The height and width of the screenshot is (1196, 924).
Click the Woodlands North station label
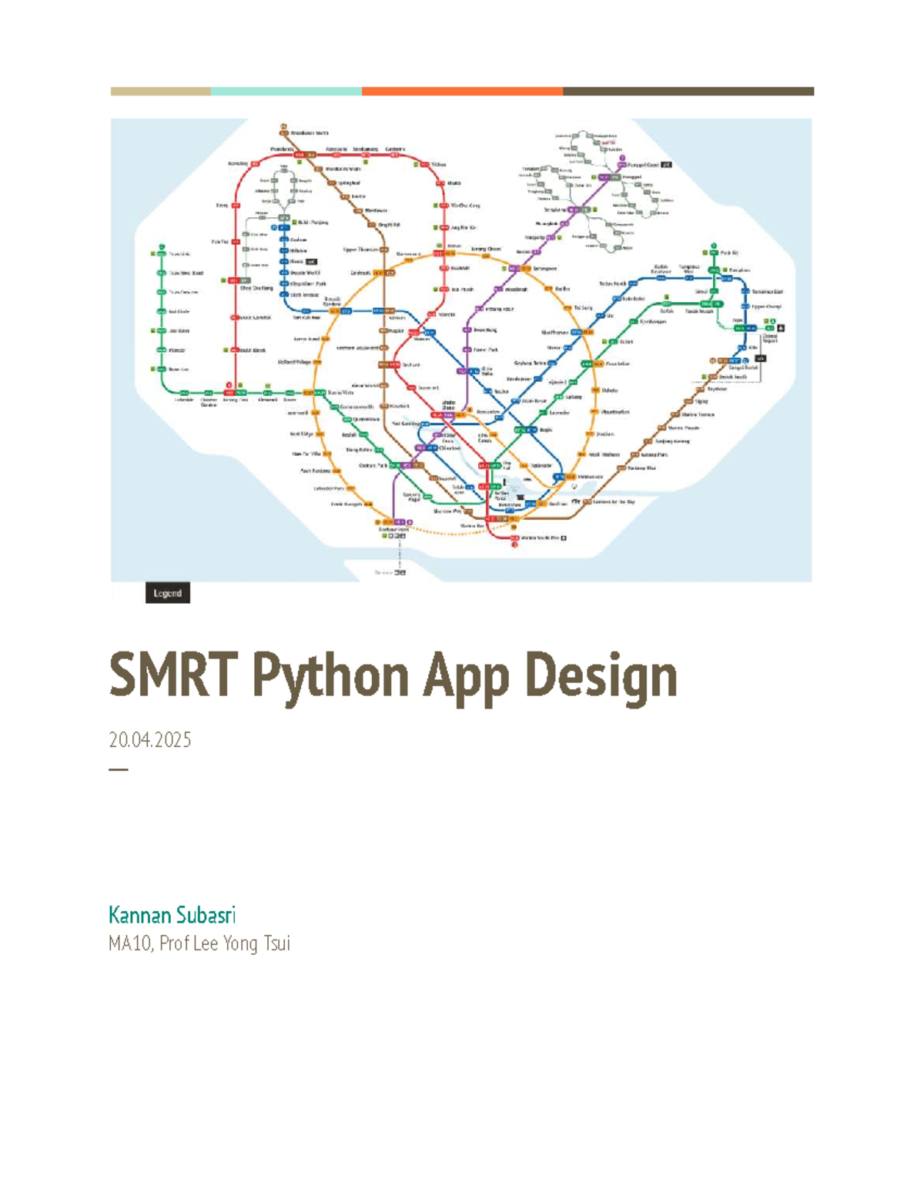[310, 133]
